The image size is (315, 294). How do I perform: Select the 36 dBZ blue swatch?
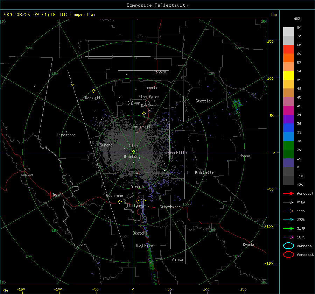pos(288,128)
